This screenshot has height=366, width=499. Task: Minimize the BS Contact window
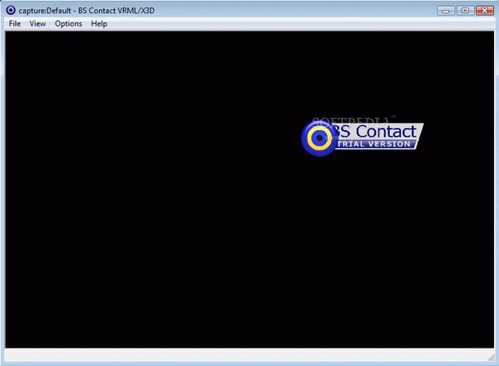(446, 11)
